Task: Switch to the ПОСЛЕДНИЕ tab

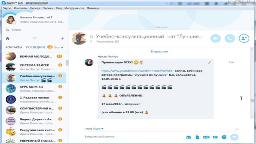Action: (x=36, y=47)
